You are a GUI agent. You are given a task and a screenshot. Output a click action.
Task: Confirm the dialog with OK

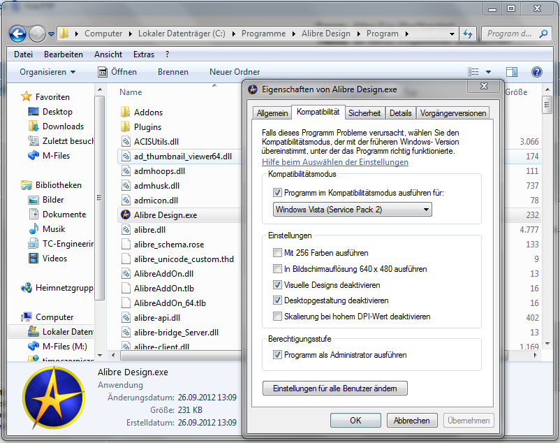pyautogui.click(x=355, y=421)
